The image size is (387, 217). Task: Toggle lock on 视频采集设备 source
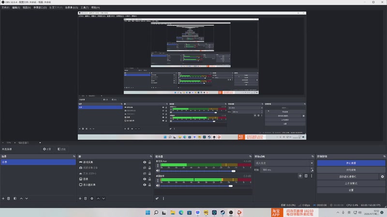(149, 168)
